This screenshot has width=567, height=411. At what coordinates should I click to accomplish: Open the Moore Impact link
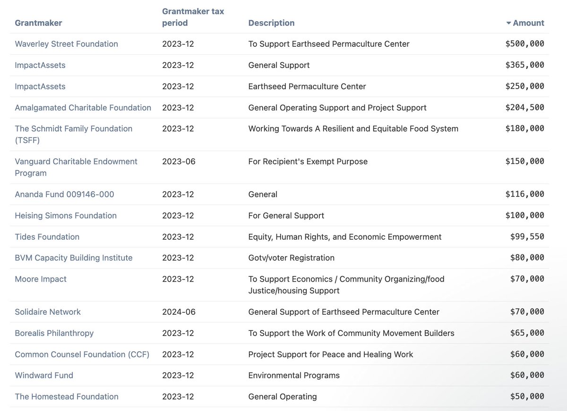coord(41,279)
